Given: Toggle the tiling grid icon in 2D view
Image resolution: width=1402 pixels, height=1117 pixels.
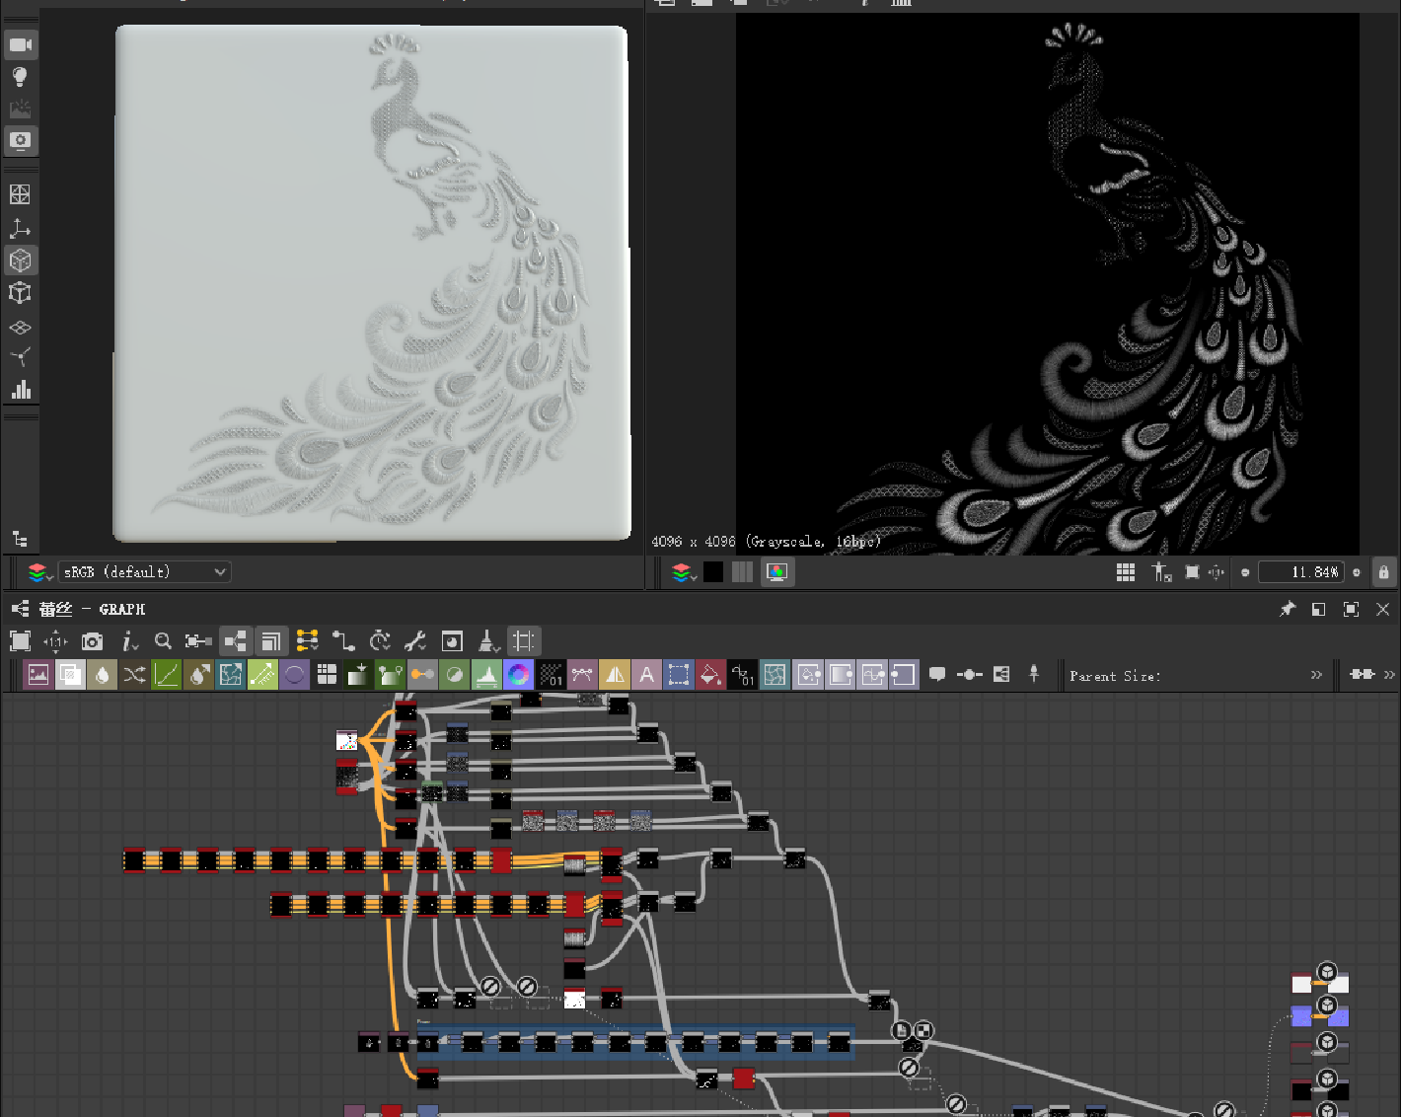Looking at the screenshot, I should pyautogui.click(x=1125, y=572).
